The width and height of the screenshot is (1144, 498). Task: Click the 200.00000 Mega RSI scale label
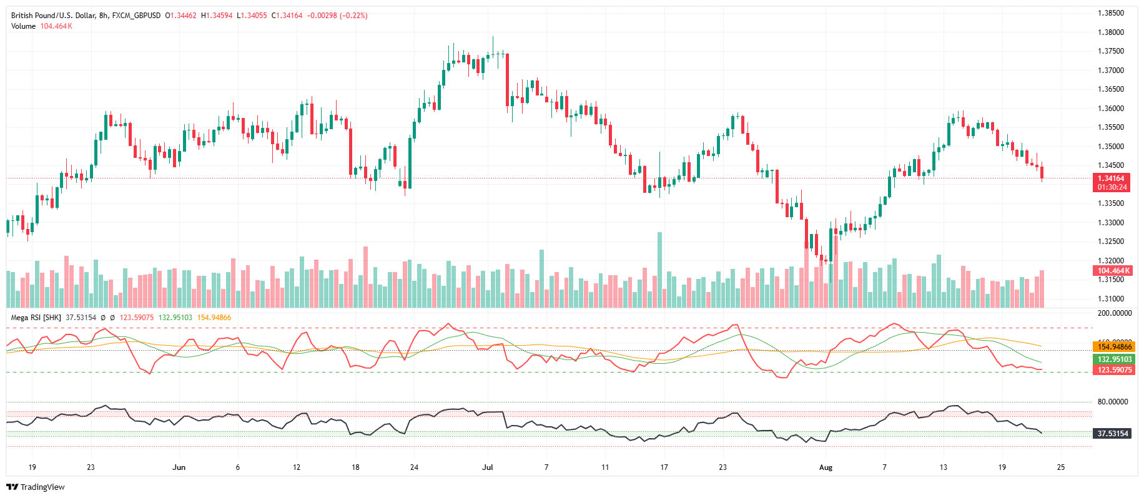click(1114, 313)
